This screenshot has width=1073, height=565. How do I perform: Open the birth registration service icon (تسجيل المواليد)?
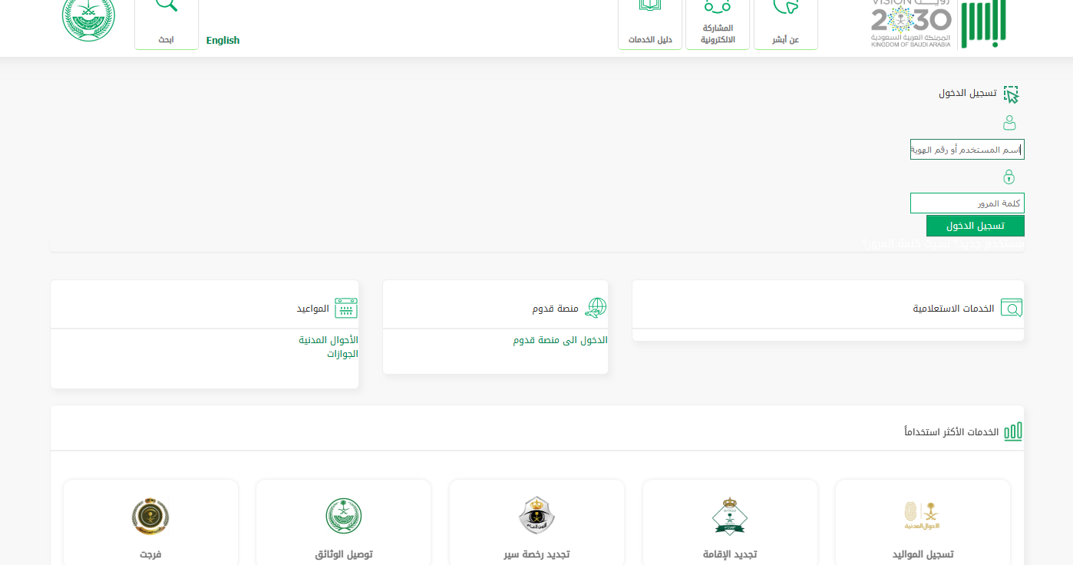[922, 516]
